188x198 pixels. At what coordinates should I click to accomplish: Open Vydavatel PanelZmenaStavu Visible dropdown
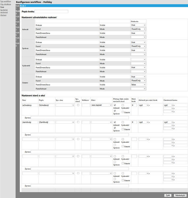pos(138,67)
